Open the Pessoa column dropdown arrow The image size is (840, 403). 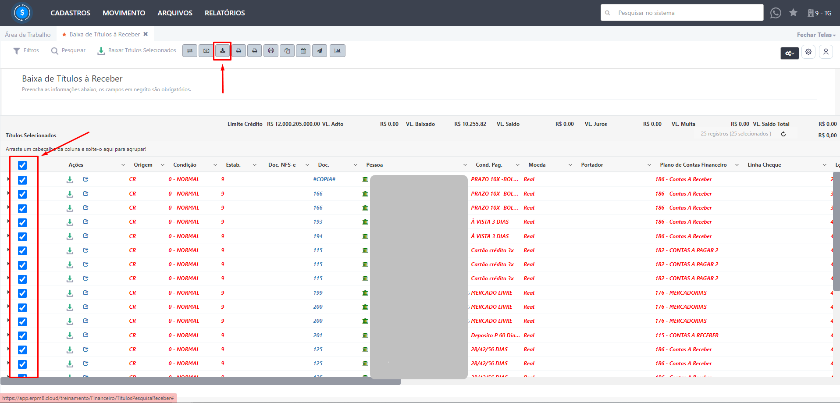pos(465,165)
